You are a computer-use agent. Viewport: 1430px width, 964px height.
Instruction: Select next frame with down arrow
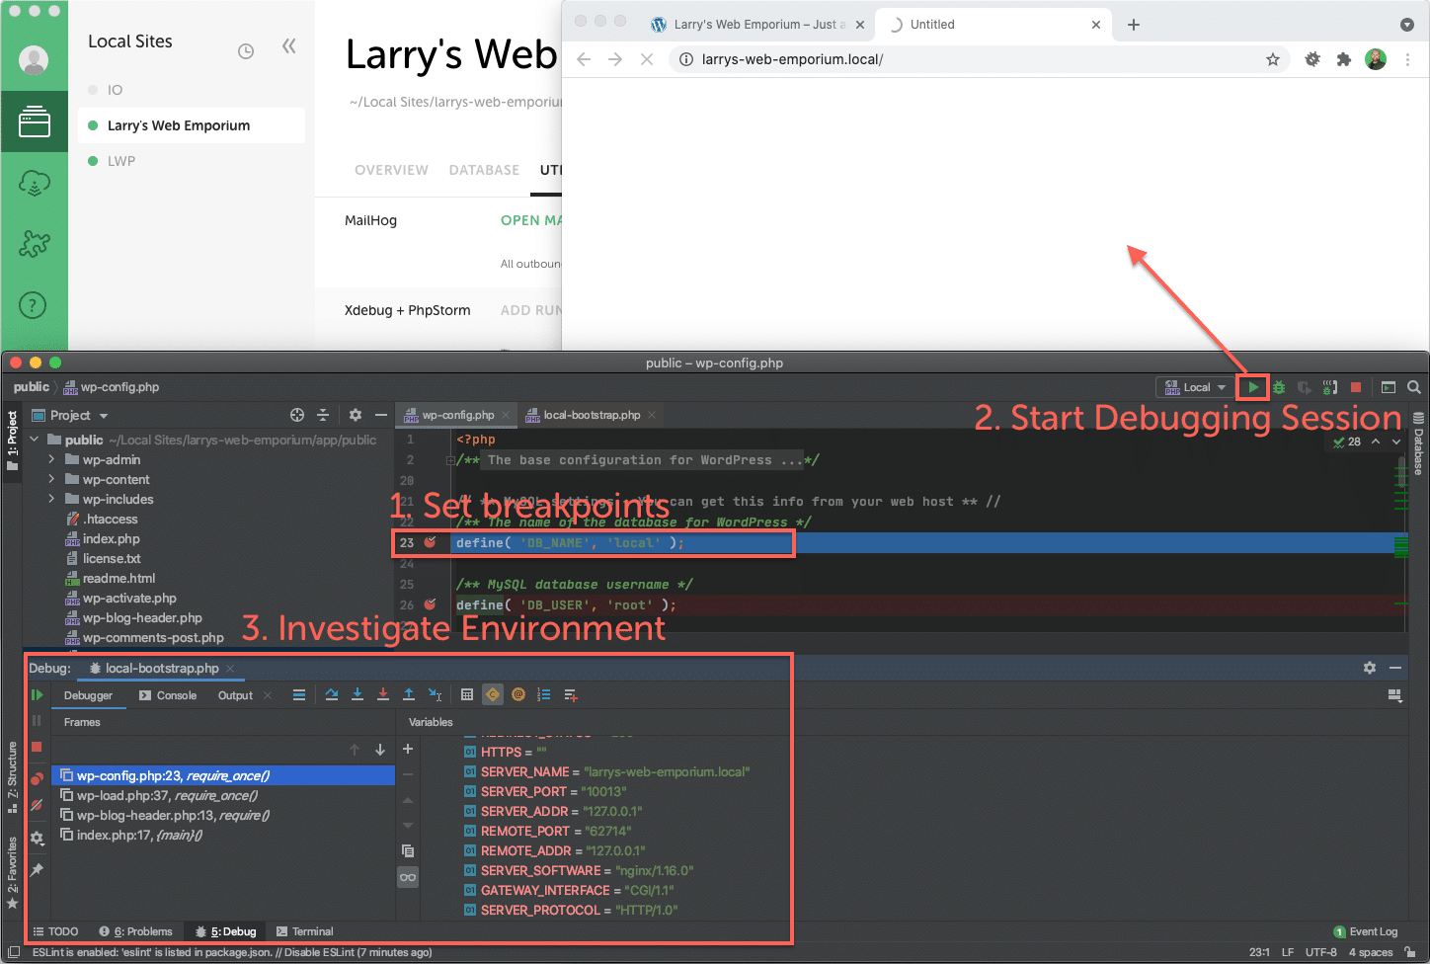pyautogui.click(x=380, y=750)
